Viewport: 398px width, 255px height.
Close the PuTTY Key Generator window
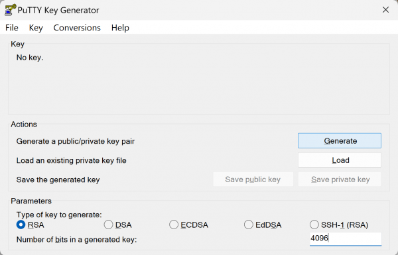[x=385, y=10]
